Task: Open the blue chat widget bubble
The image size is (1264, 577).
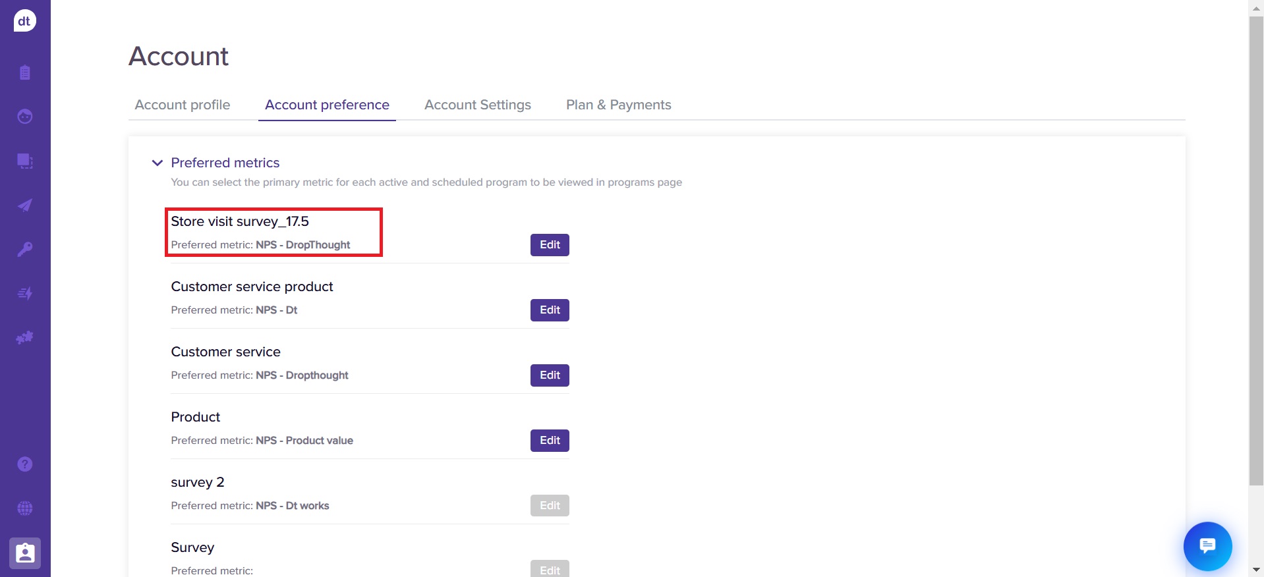Action: 1207,546
